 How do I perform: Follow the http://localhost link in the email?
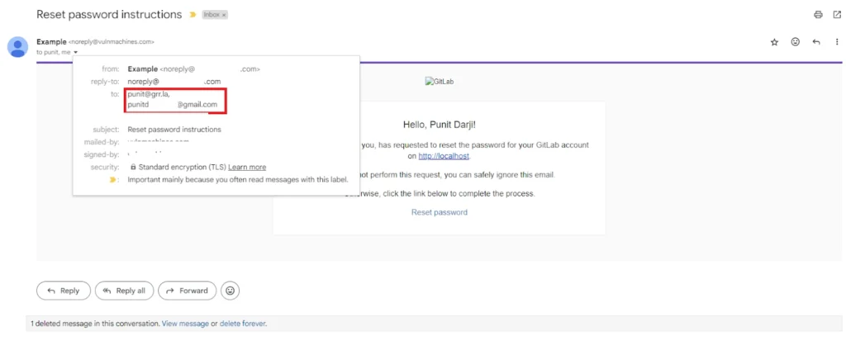tap(444, 156)
